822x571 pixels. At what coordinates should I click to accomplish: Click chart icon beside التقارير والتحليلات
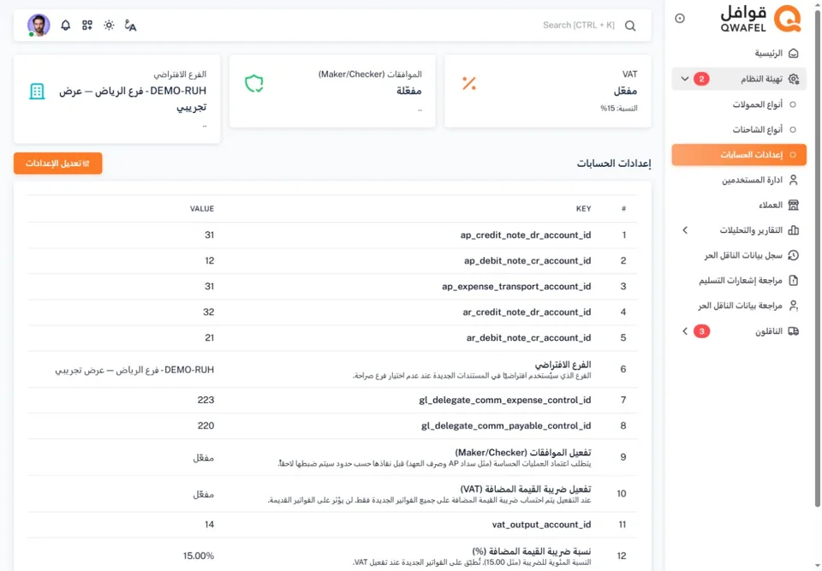(x=793, y=230)
